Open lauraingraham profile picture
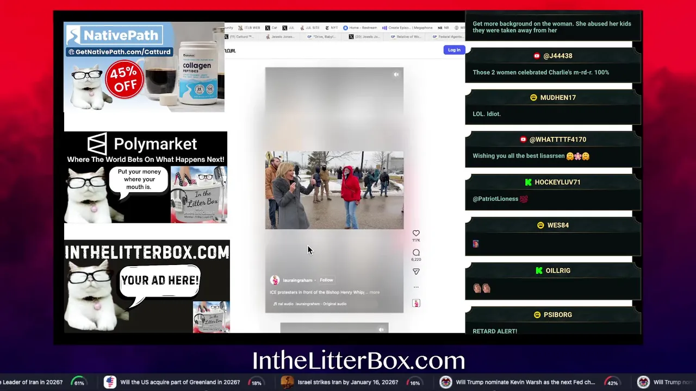 tap(275, 280)
